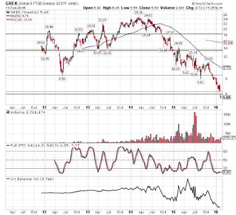Image resolution: width=236 pixels, height=215 pixels.
Task: Click the 9.62 low annotation
Action: (185, 73)
